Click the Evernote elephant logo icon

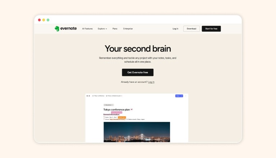point(57,28)
